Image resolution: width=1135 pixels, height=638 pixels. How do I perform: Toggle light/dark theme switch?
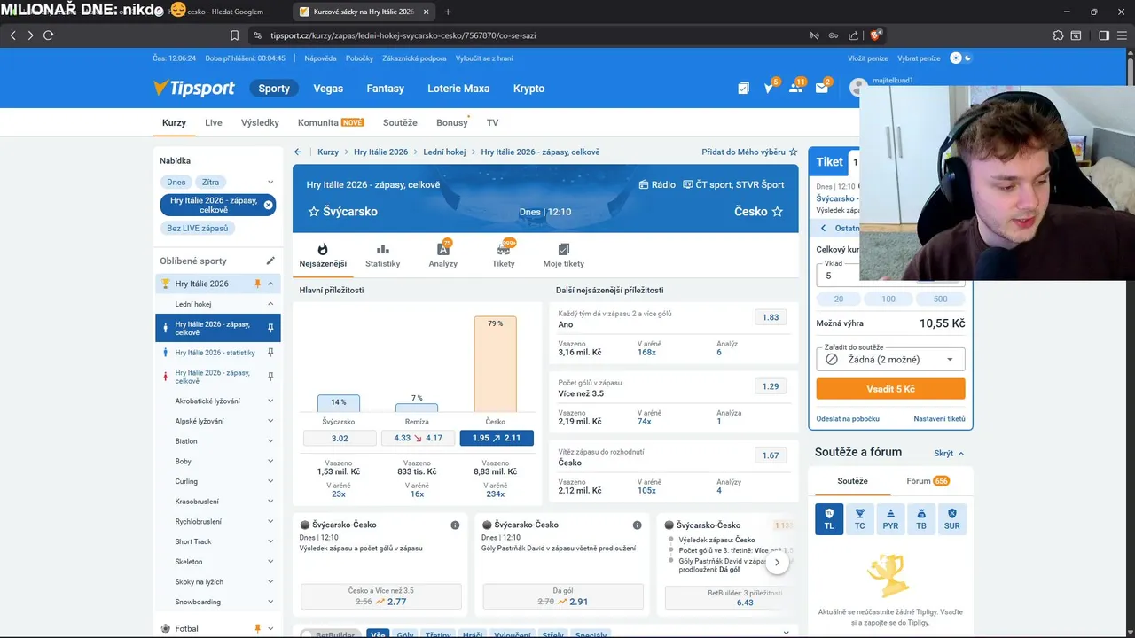click(x=961, y=58)
